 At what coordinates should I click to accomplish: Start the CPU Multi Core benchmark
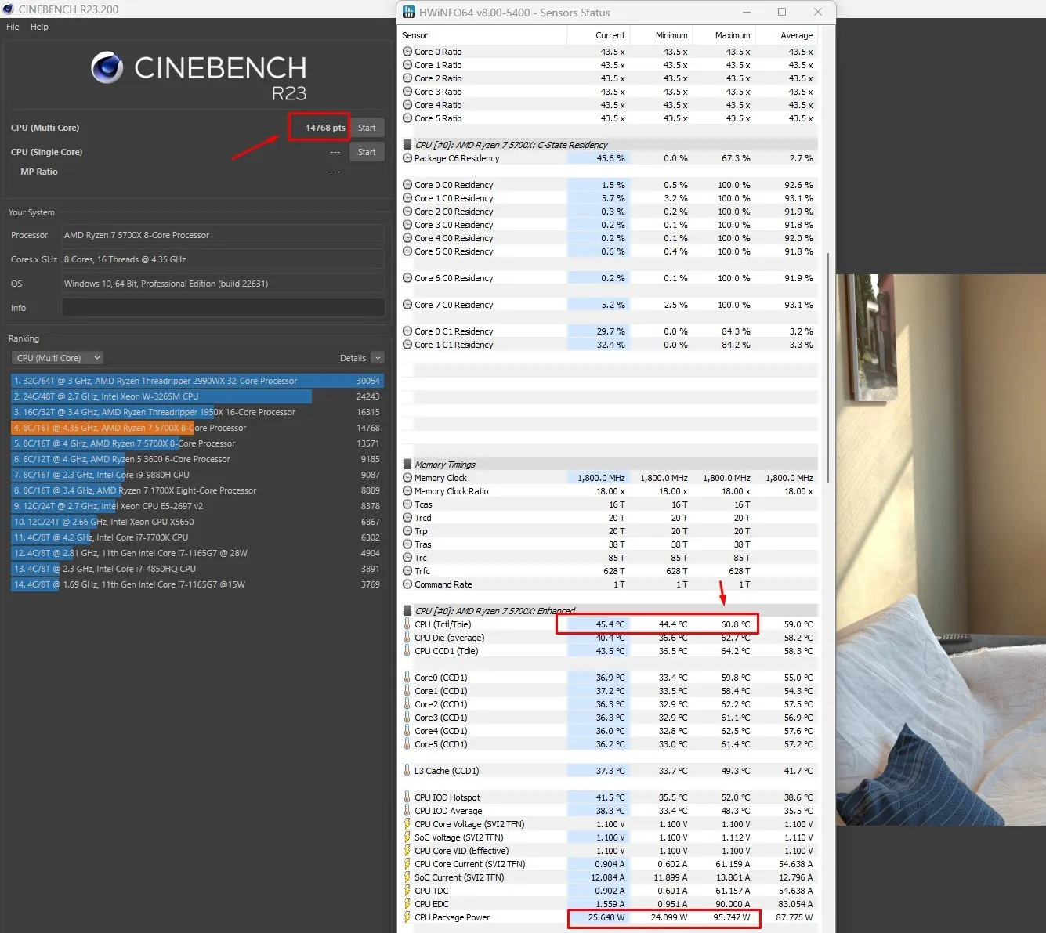[x=367, y=128]
